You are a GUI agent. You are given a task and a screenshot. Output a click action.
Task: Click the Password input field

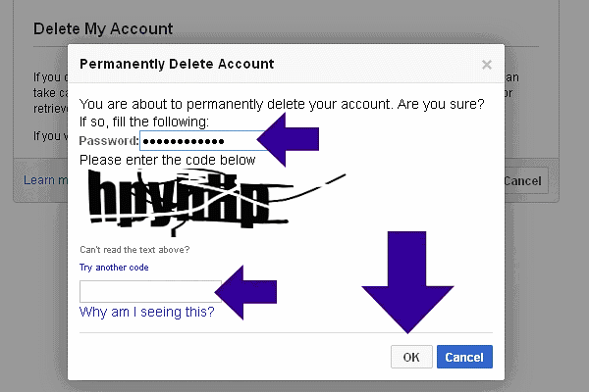click(x=200, y=141)
